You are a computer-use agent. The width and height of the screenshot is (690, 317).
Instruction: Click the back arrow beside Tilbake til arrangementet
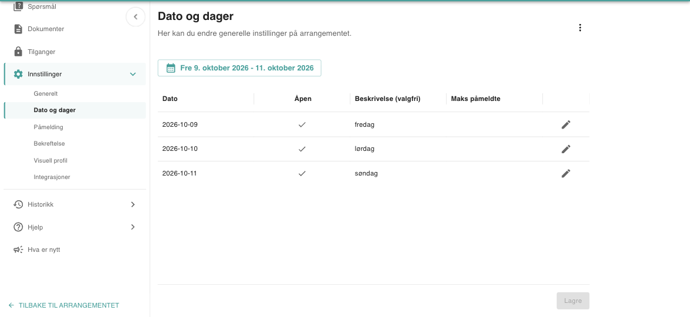pos(12,305)
